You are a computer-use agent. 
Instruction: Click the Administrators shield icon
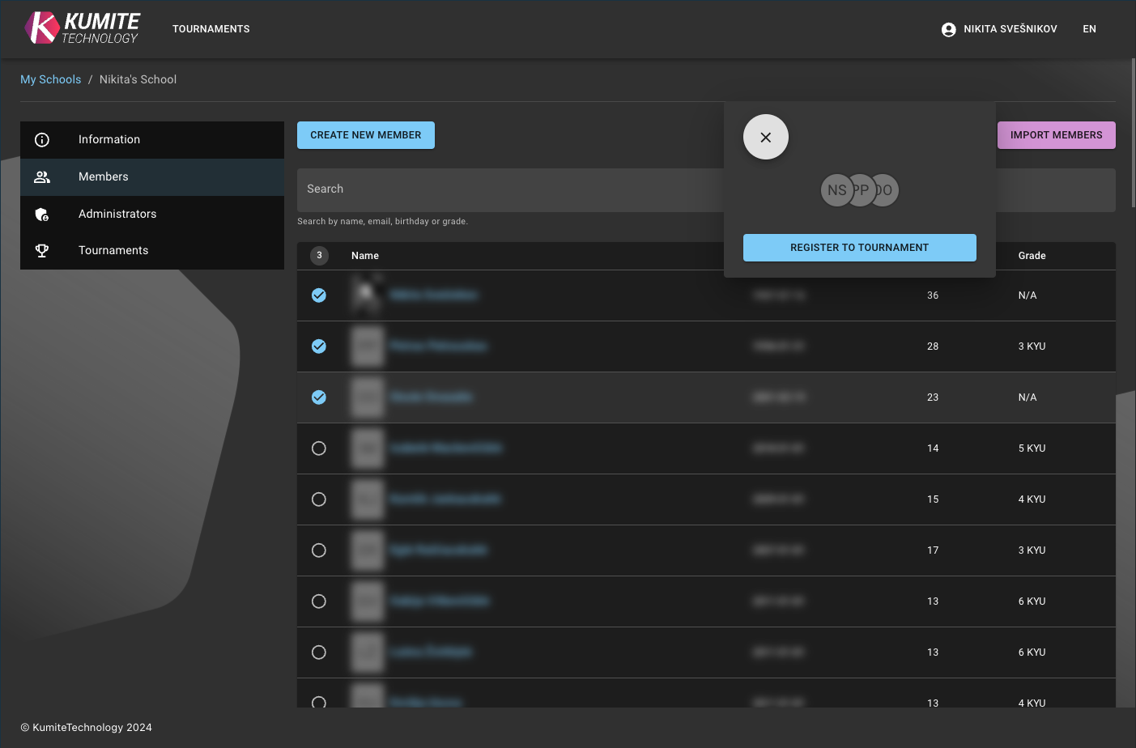click(x=42, y=215)
